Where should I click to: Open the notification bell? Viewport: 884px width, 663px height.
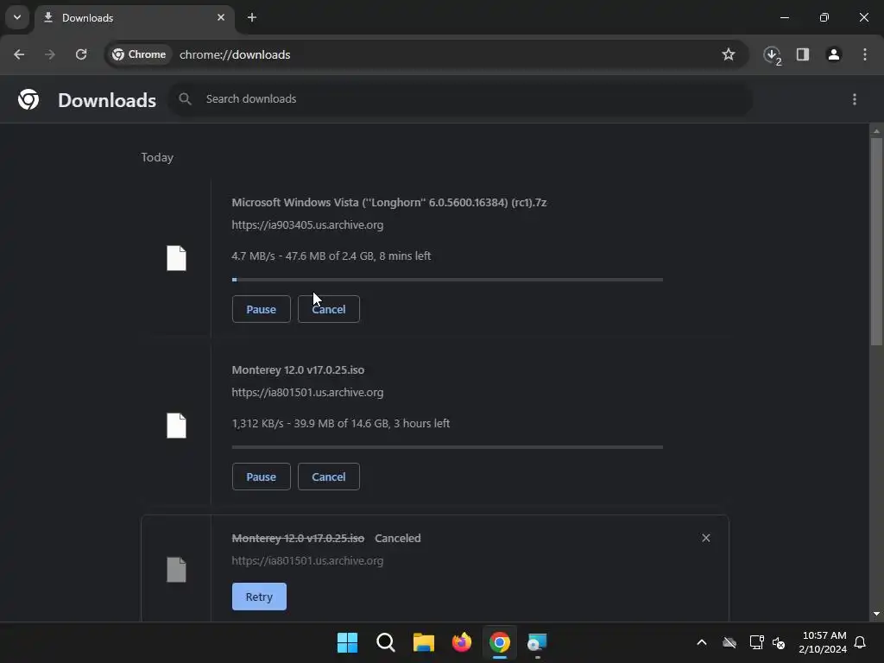pyautogui.click(x=861, y=642)
